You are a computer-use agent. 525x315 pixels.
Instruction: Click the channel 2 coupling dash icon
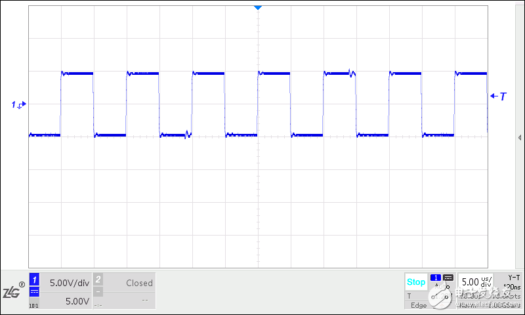click(x=98, y=291)
